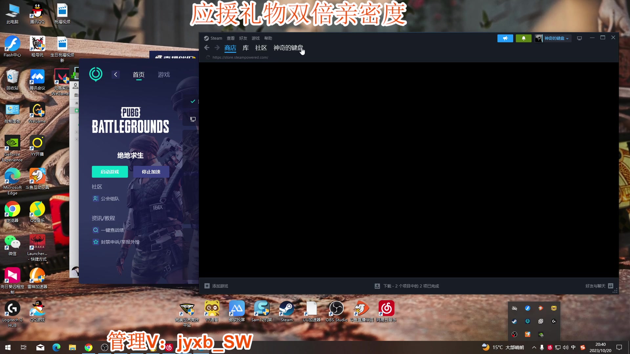Open the Windows Start menu

(8, 347)
